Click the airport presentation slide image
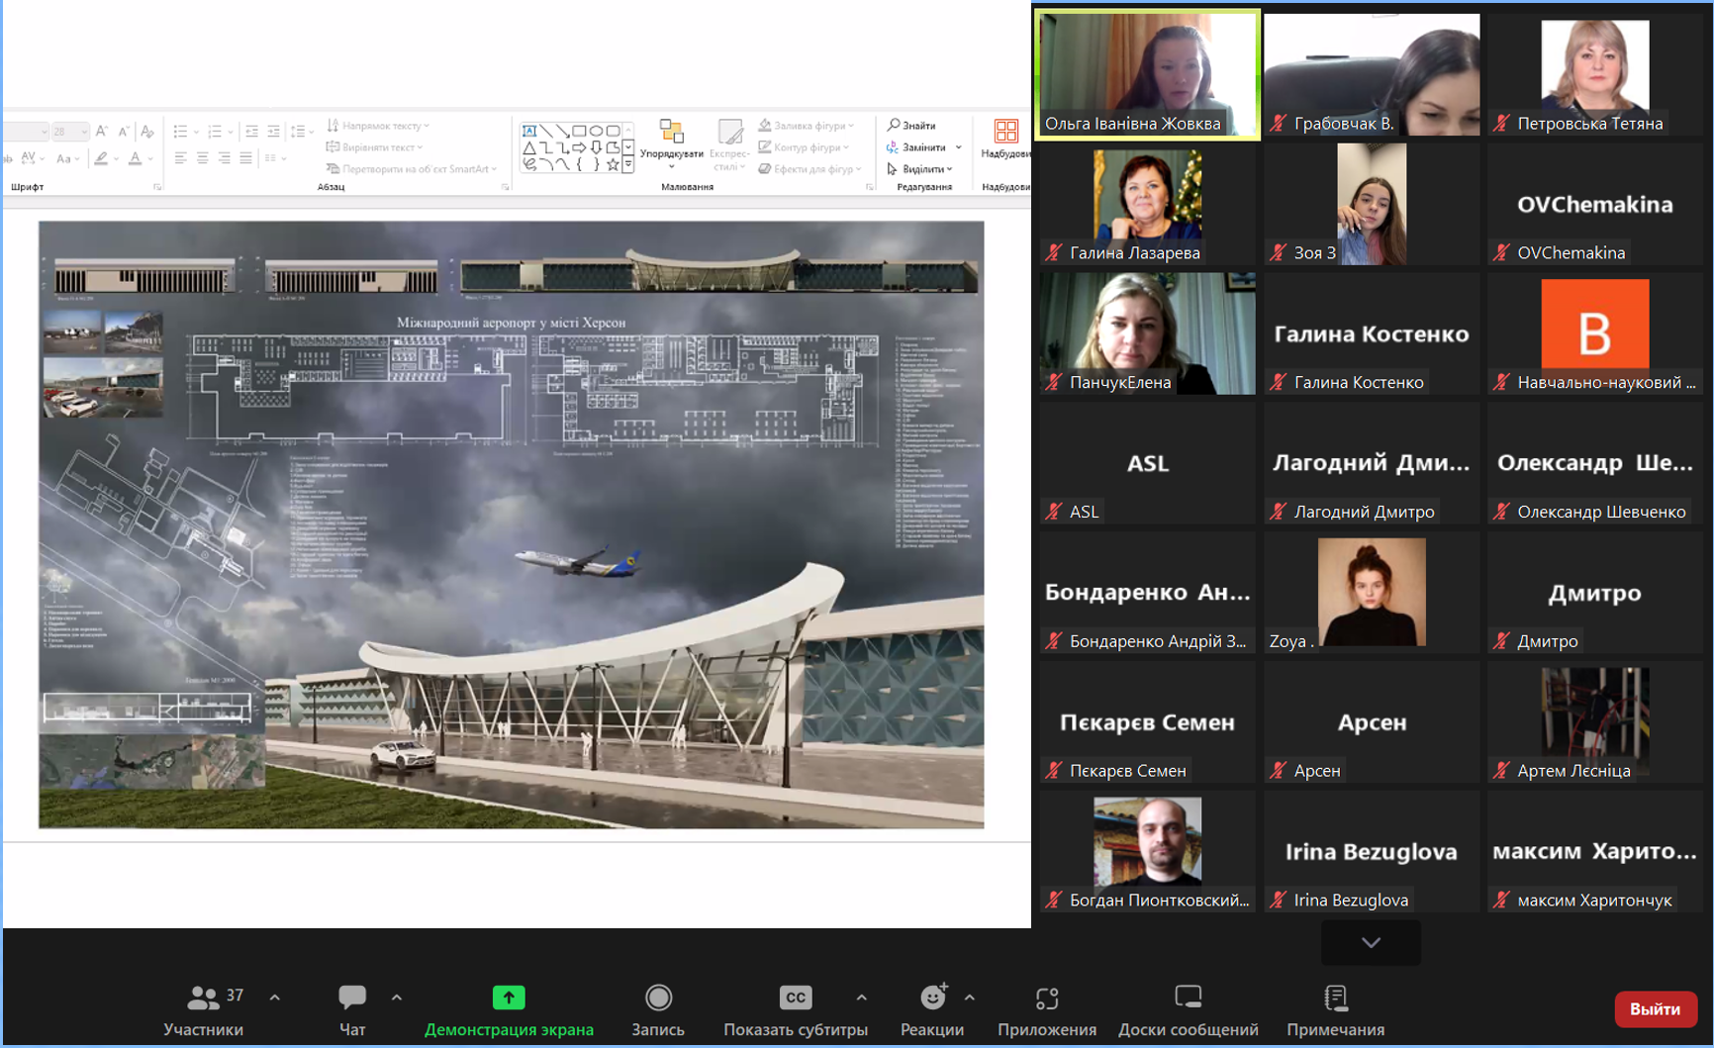Viewport: 1714px width, 1048px height. [511, 524]
